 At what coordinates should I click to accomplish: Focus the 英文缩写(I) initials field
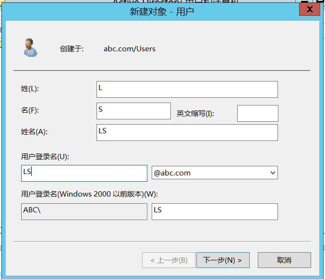(258, 114)
